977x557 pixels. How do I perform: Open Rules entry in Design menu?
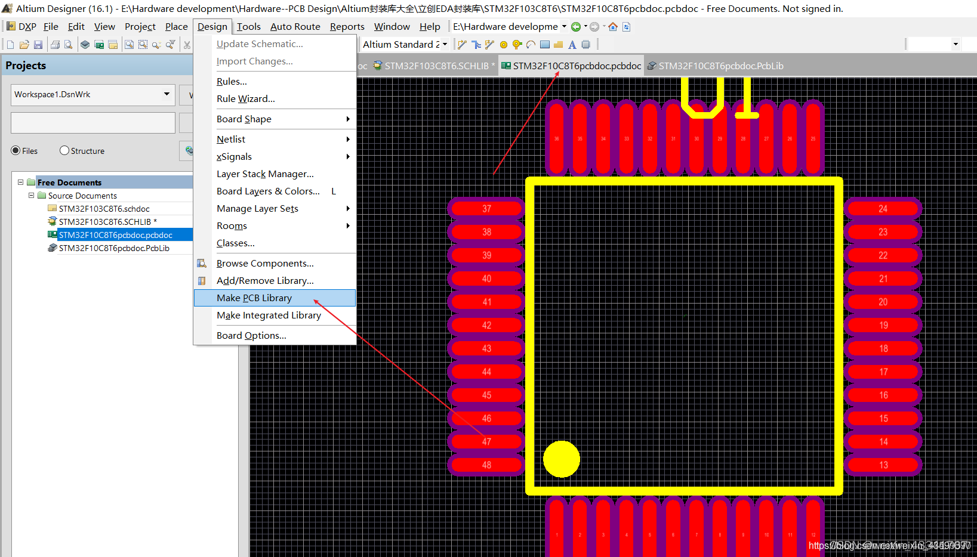275,82
